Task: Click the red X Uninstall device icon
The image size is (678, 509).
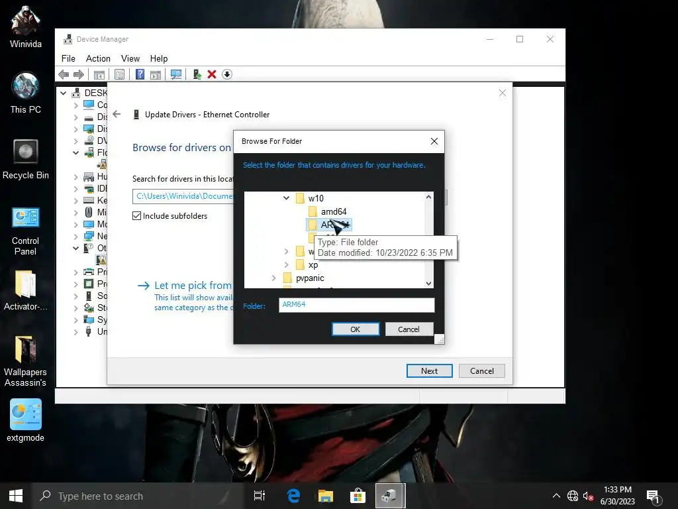Action: (x=212, y=74)
